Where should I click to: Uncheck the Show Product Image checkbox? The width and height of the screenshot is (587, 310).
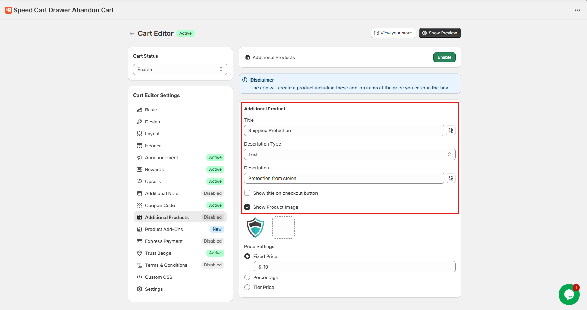(x=247, y=207)
